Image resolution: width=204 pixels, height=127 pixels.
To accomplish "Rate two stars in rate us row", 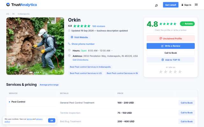I will click(x=166, y=72).
